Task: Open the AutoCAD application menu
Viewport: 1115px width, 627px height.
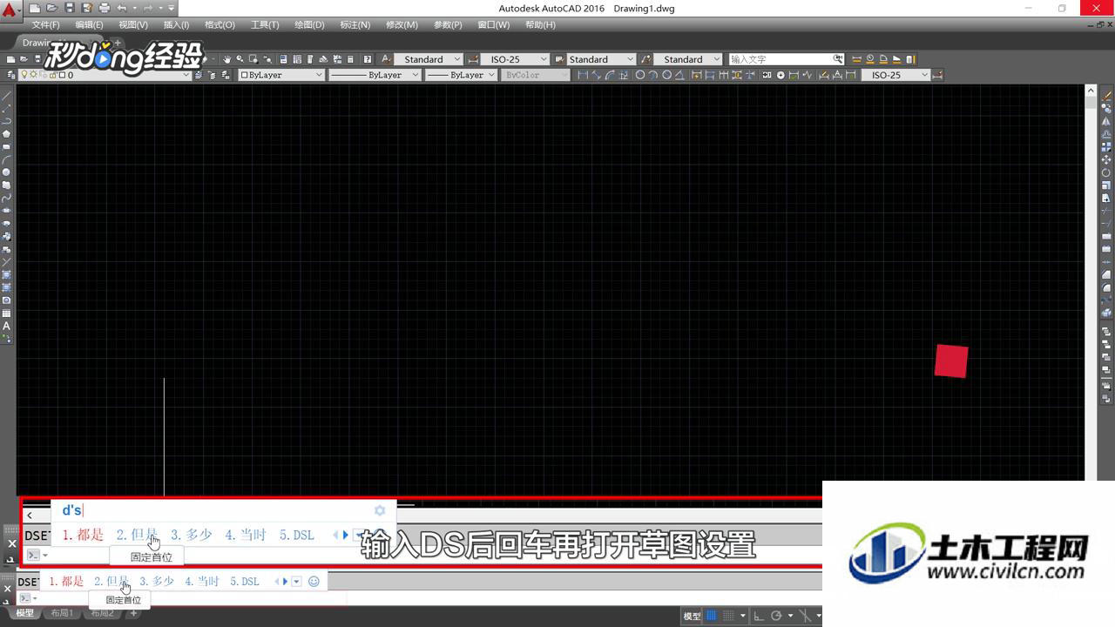Action: tap(9, 10)
